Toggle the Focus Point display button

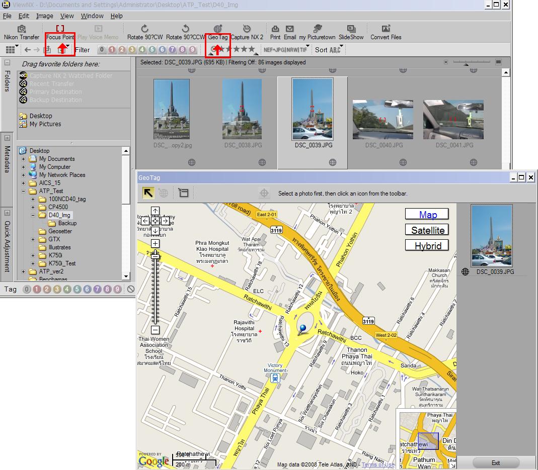pos(60,33)
